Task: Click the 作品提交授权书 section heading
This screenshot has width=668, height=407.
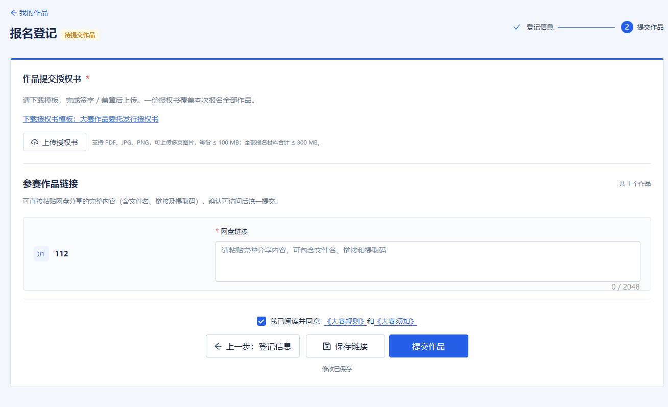Action: [52, 79]
